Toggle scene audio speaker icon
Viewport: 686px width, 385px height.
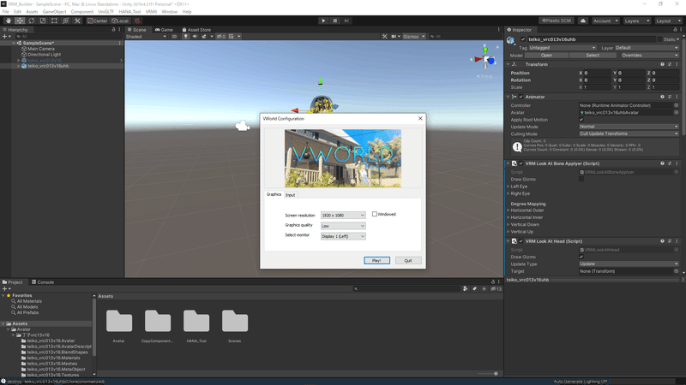[195, 36]
